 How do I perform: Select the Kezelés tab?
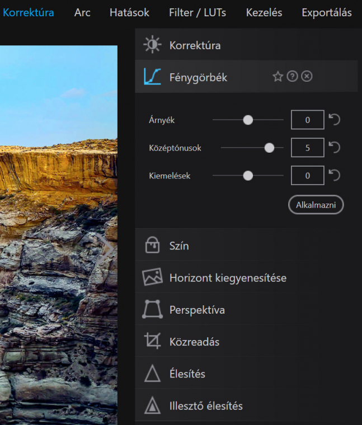tap(264, 13)
